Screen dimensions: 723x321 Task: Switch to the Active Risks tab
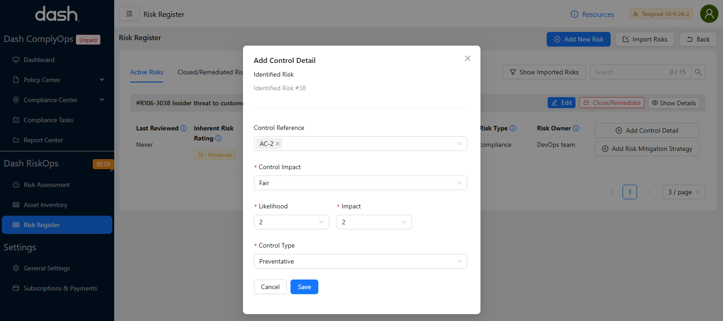point(147,72)
